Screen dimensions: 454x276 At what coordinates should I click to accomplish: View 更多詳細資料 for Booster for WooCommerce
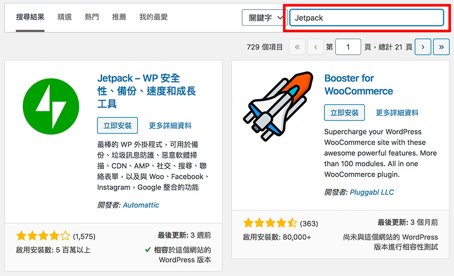coord(397,112)
